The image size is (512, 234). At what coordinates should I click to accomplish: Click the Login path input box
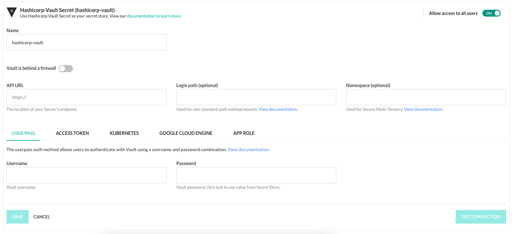[256, 97]
